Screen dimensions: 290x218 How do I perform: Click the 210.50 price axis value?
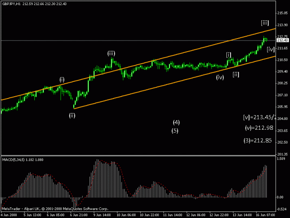(x=283, y=60)
